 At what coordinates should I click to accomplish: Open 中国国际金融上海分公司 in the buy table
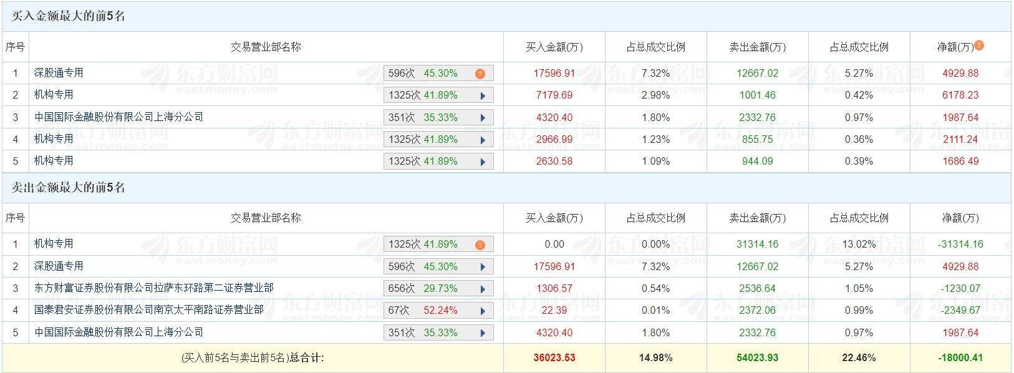tap(118, 117)
